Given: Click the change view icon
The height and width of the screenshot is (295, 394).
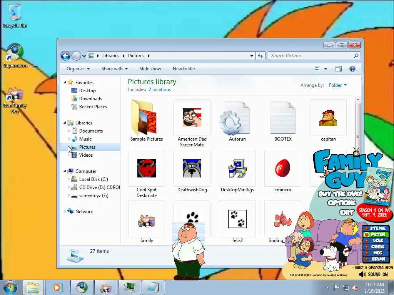Looking at the screenshot, I should point(317,69).
